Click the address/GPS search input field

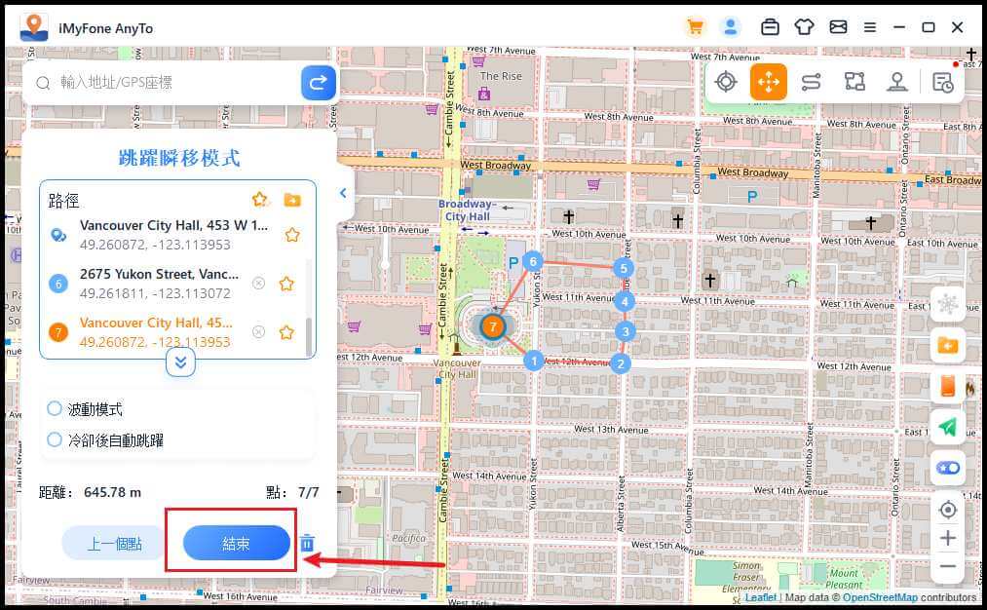(164, 83)
